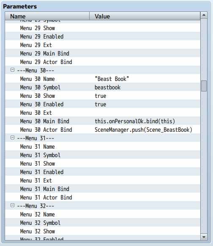Select the Menu 30 Actor Bind parameter
The width and height of the screenshot is (213, 246).
click(x=46, y=130)
